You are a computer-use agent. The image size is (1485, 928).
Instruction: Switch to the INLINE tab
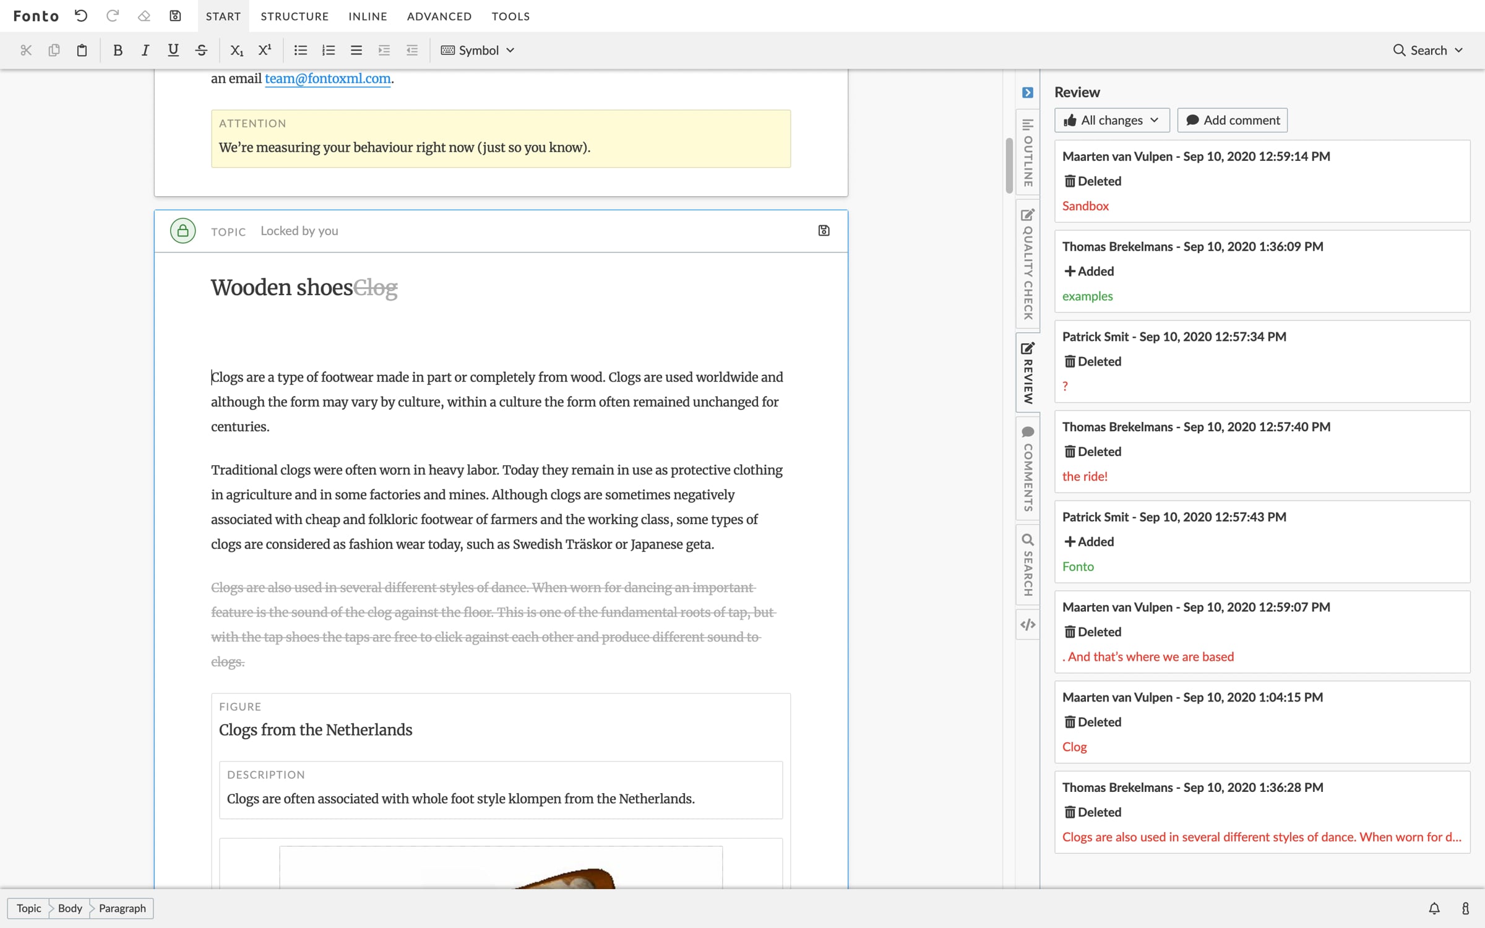point(368,16)
